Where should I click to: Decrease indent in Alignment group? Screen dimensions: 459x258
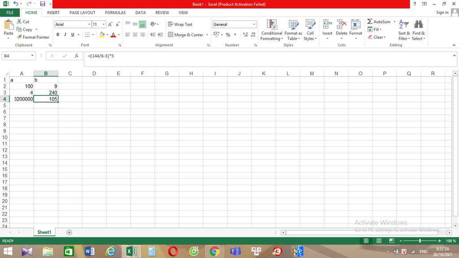pos(153,34)
